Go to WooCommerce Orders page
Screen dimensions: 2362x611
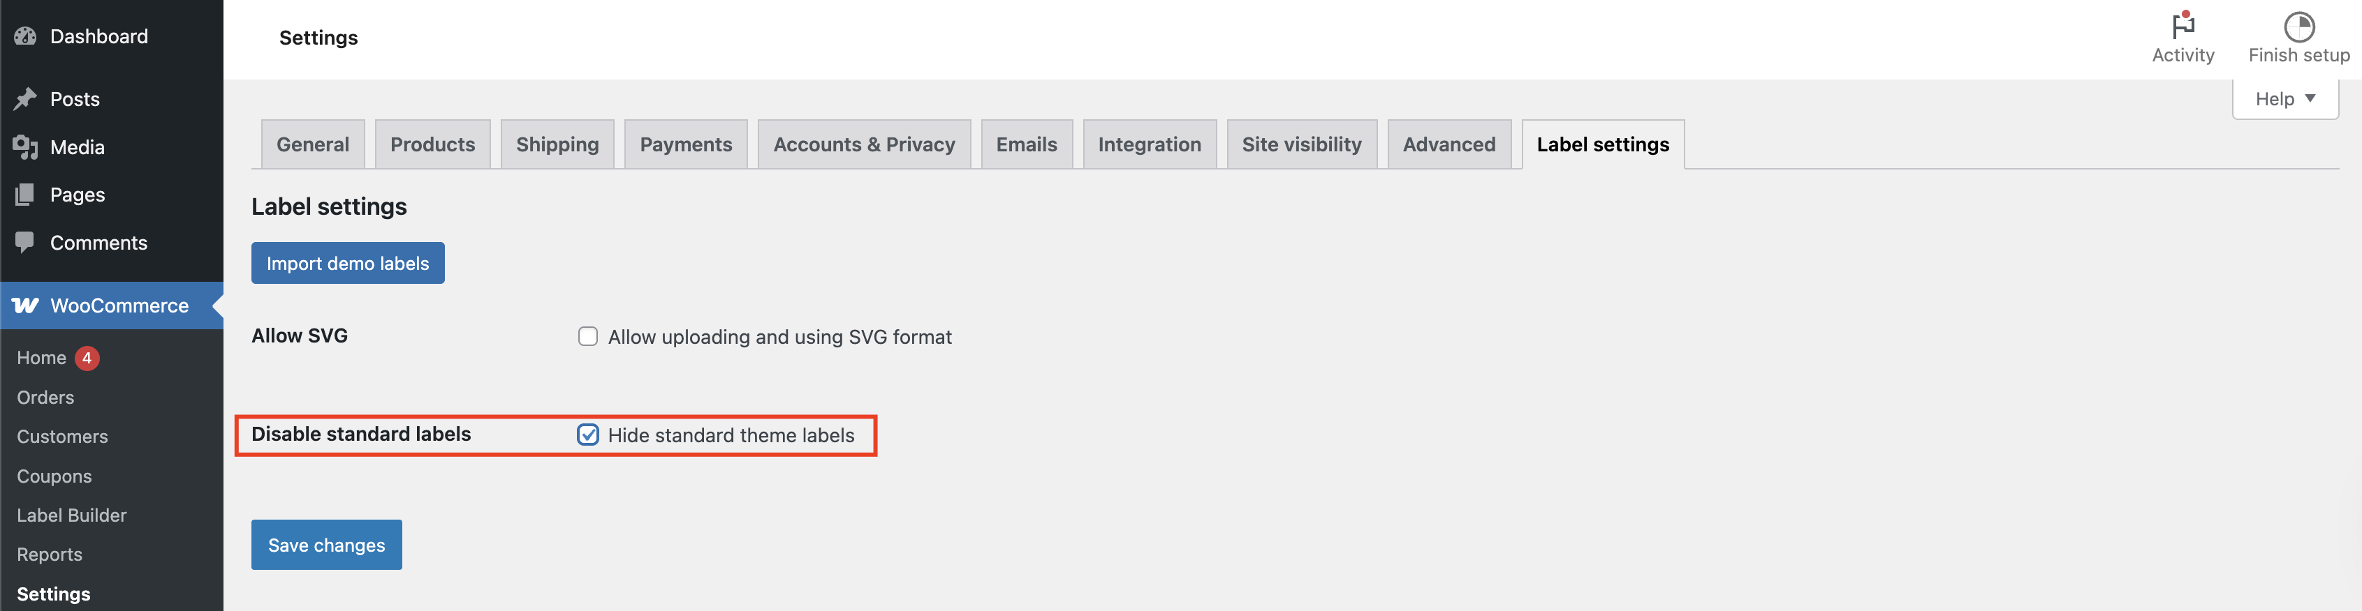tap(45, 397)
